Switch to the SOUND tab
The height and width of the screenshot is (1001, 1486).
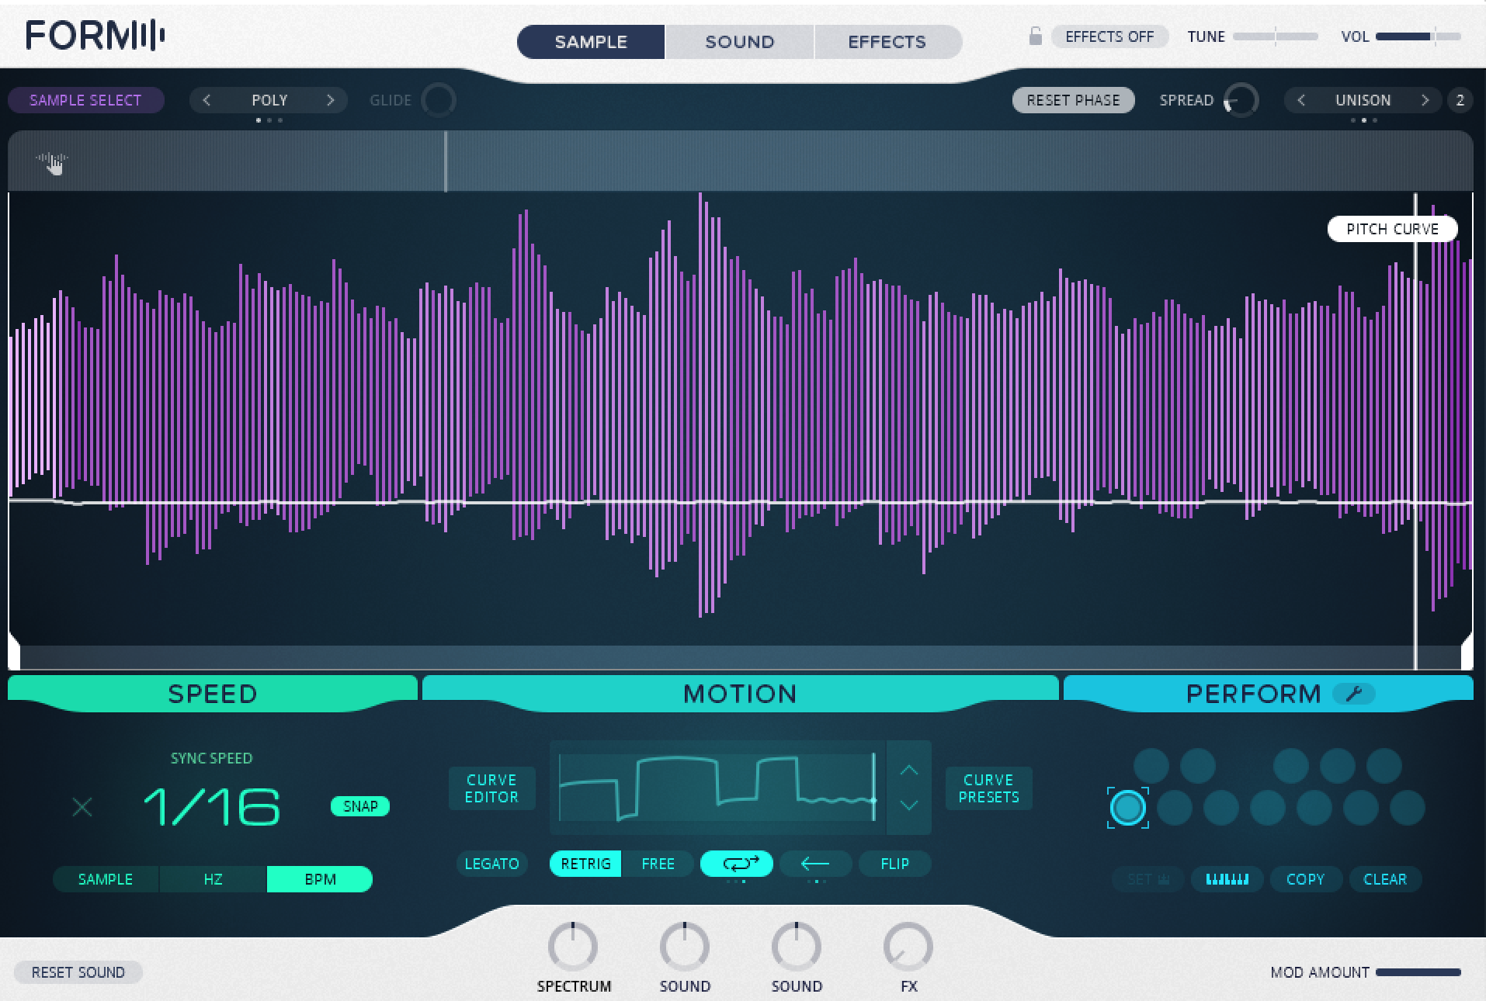pos(738,41)
